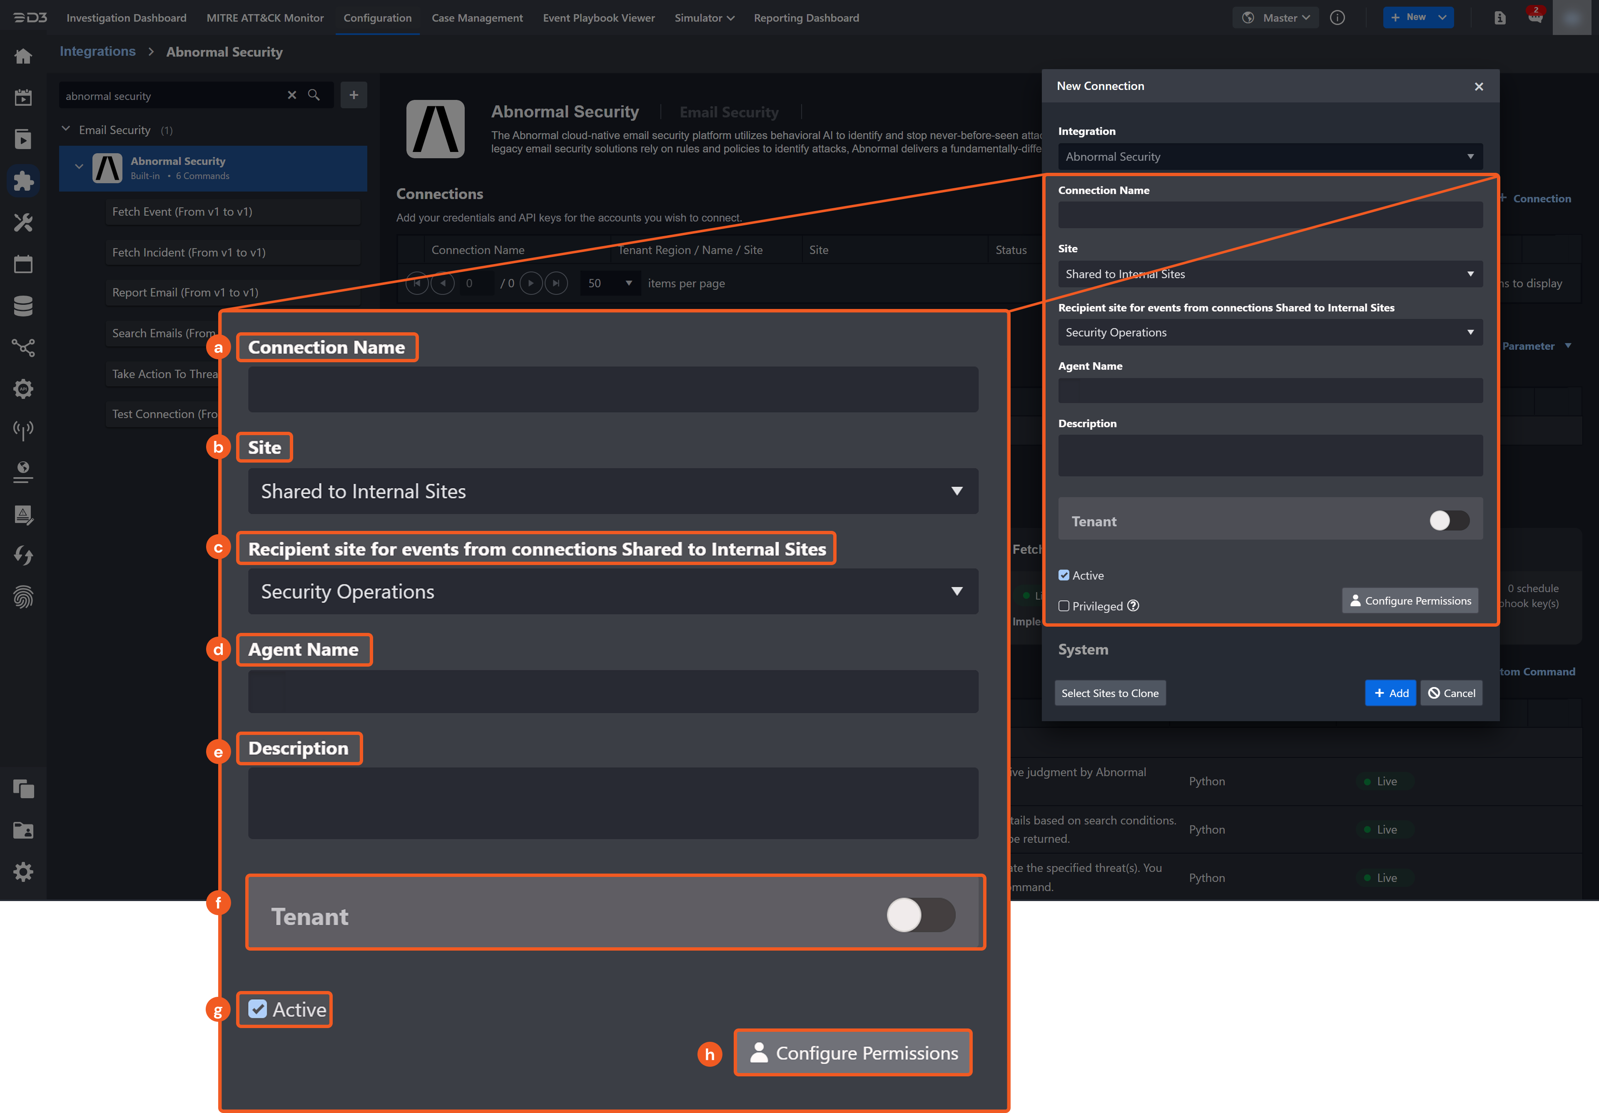Click the search magnifier in the integration search box
Image resolution: width=1599 pixels, height=1113 pixels.
coord(314,95)
